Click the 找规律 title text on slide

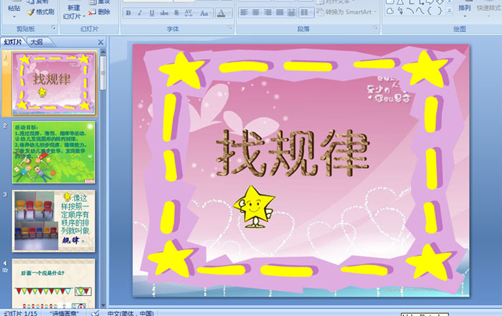pos(293,153)
